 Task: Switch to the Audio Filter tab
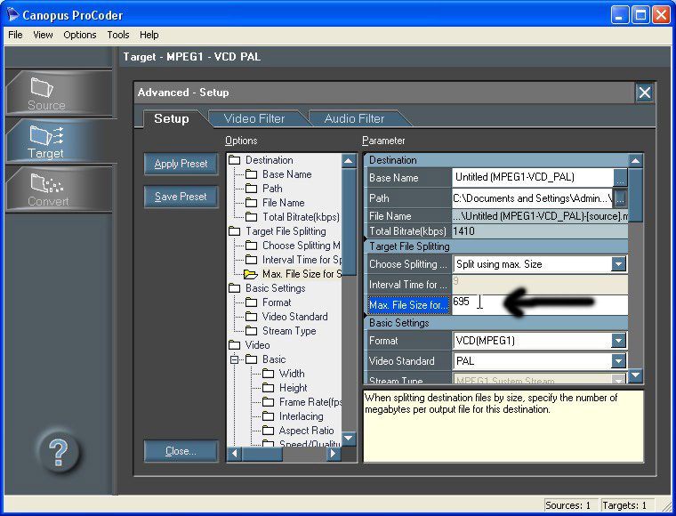(354, 118)
